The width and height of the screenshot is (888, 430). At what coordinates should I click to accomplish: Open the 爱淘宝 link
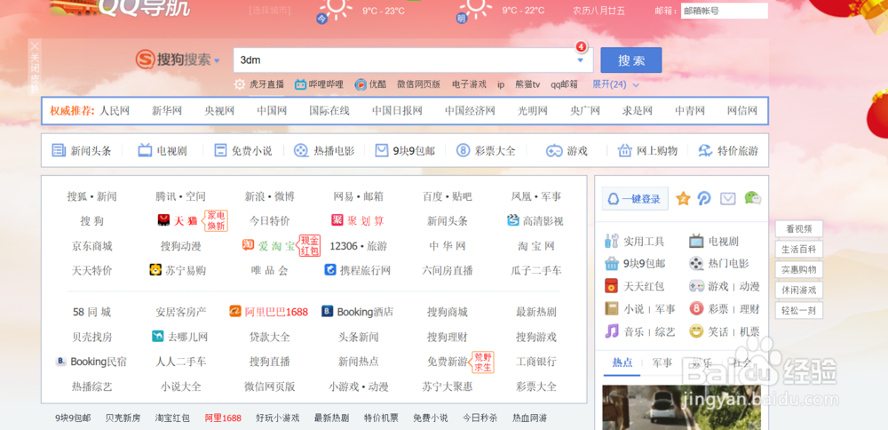pos(276,246)
